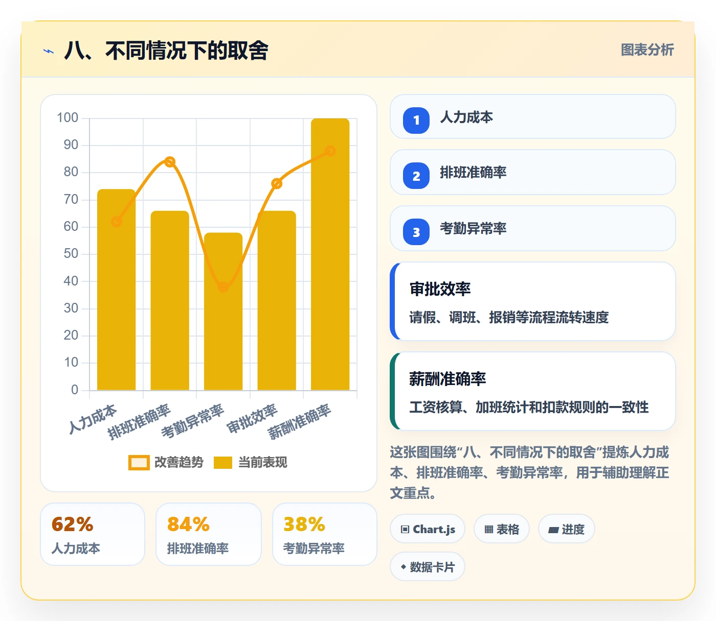Select the 考勤异常率 list item
This screenshot has height=621, width=716.
(x=532, y=228)
